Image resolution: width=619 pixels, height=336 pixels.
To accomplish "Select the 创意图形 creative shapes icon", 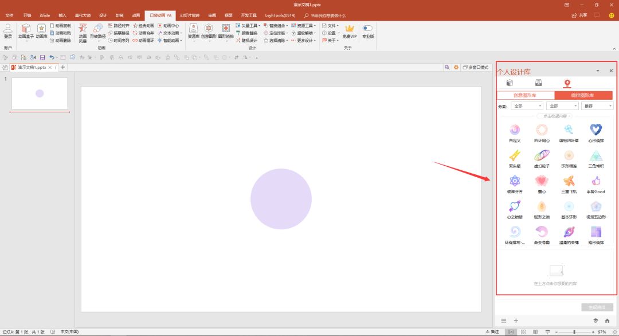I will tap(209, 29).
